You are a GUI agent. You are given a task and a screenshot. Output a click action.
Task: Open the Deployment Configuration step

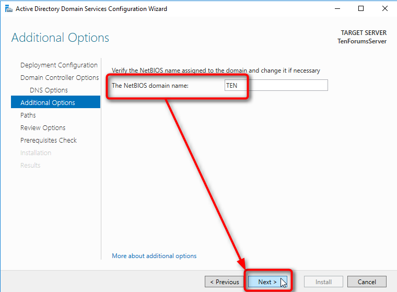(59, 65)
